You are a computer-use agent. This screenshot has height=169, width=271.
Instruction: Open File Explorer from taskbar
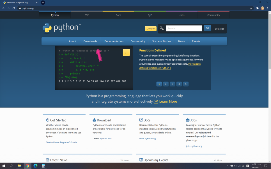pos(20,166)
